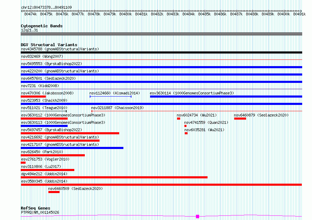
Task: Select the nsv4741559 (Quan2021) red marker
Action: pos(185,126)
